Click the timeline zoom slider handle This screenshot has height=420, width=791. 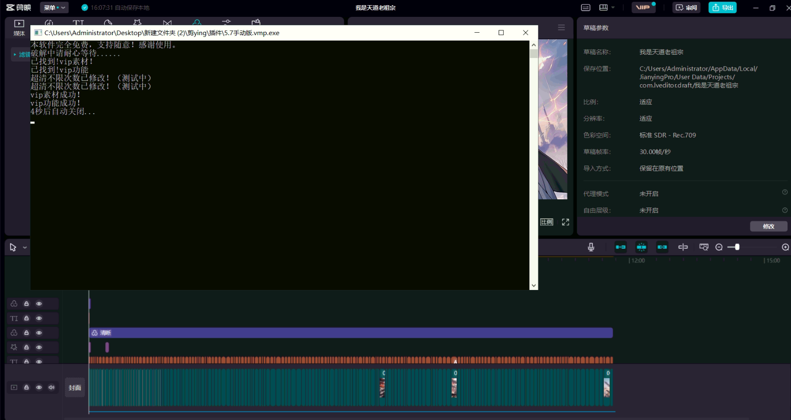[737, 247]
